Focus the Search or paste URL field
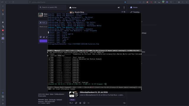Screen dimensions: 189x106 52,7
